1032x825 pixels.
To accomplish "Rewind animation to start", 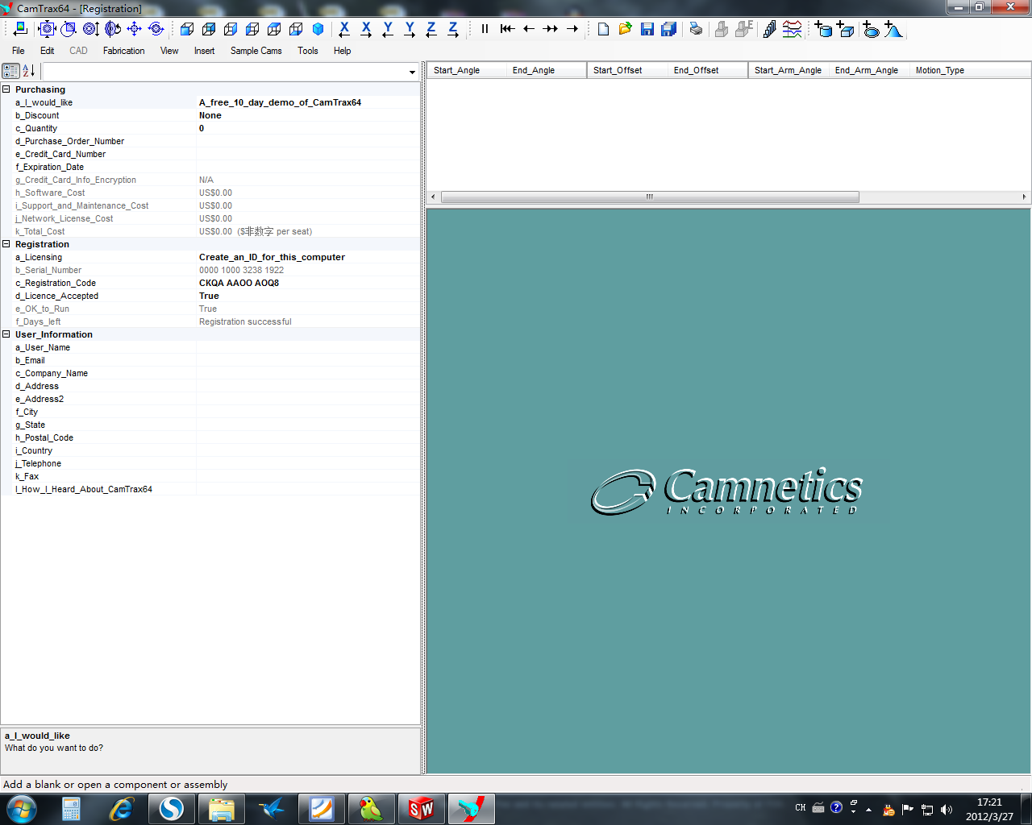I will (x=507, y=29).
